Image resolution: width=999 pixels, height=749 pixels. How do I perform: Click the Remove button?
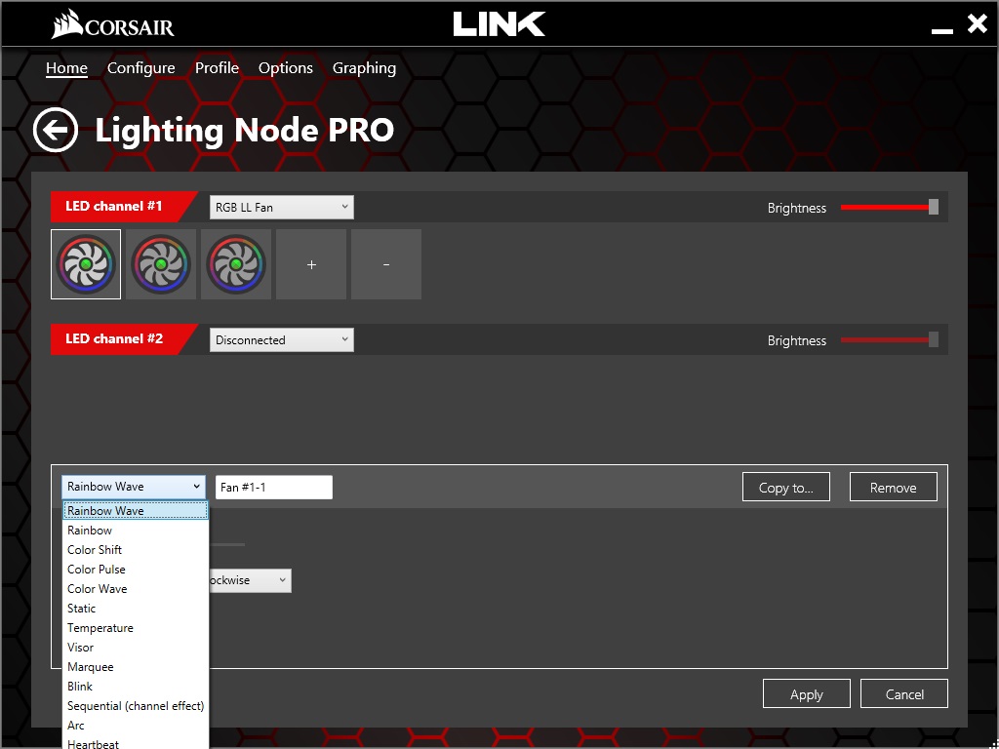pyautogui.click(x=894, y=488)
